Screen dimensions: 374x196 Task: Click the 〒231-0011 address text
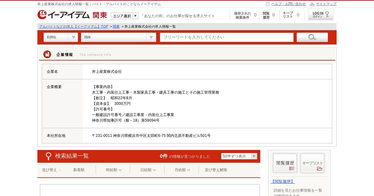151,136
